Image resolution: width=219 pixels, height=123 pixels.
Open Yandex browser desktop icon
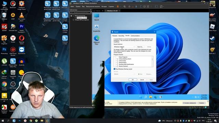coord(13,39)
